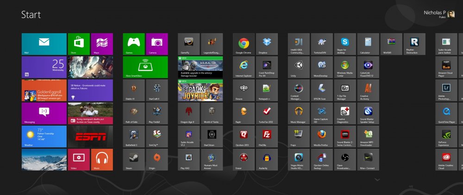The height and width of the screenshot is (195, 463).
Task: Launch Audacity from its tile
Action: pos(267,159)
